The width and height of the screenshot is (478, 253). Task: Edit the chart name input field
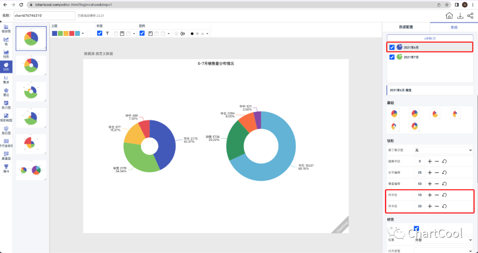click(x=44, y=16)
